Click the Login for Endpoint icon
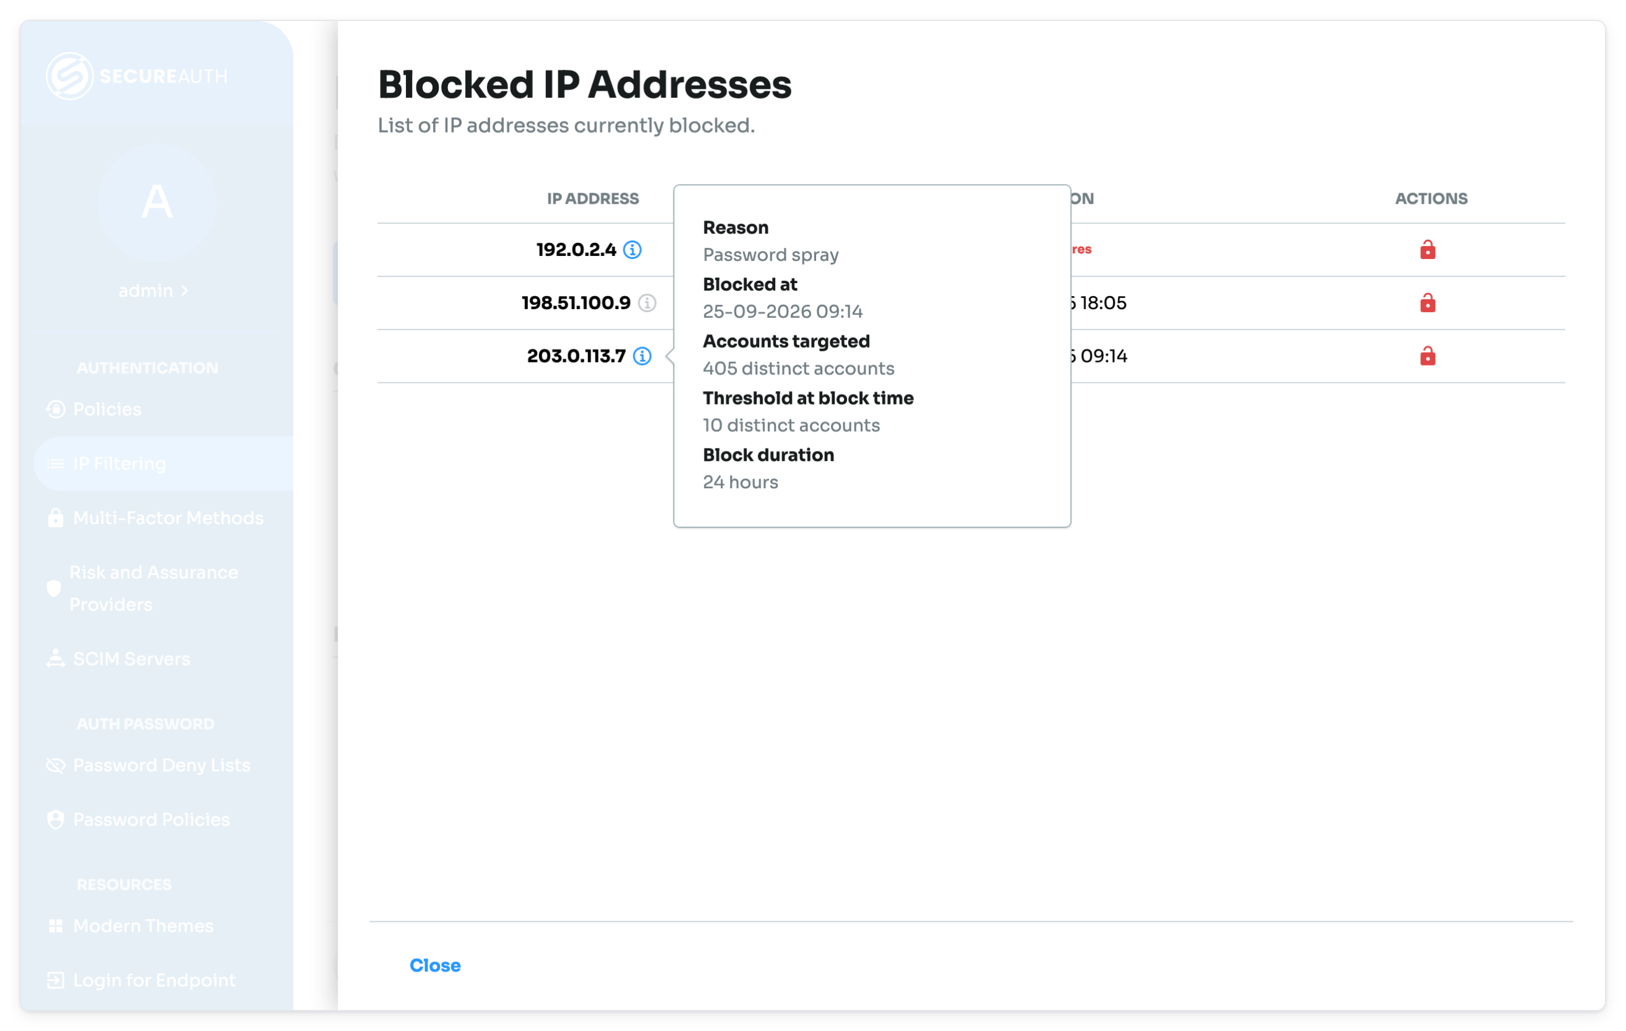The width and height of the screenshot is (1626, 1031). coord(55,980)
